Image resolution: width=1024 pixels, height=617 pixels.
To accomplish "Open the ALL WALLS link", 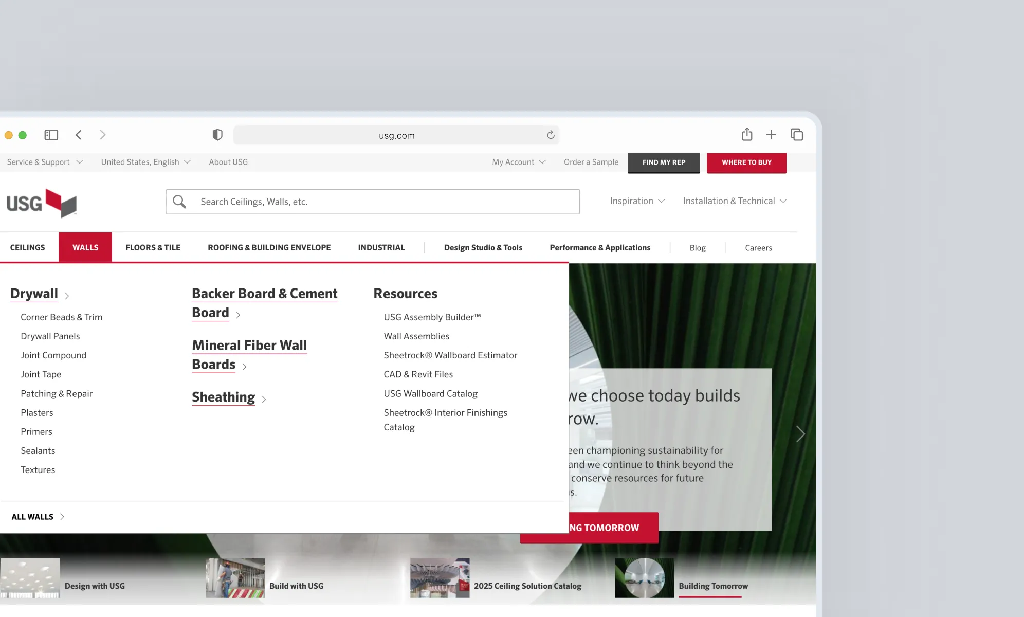I will tap(38, 517).
